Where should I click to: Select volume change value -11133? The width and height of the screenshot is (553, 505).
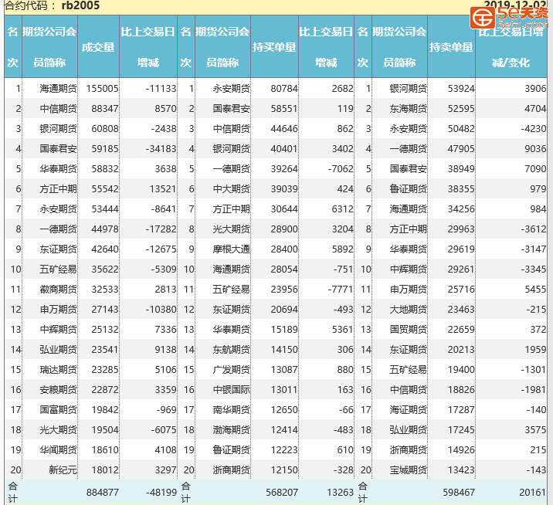[161, 89]
